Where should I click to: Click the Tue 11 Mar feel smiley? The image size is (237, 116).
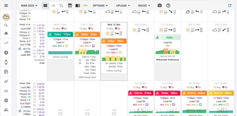pyautogui.click(x=94, y=46)
